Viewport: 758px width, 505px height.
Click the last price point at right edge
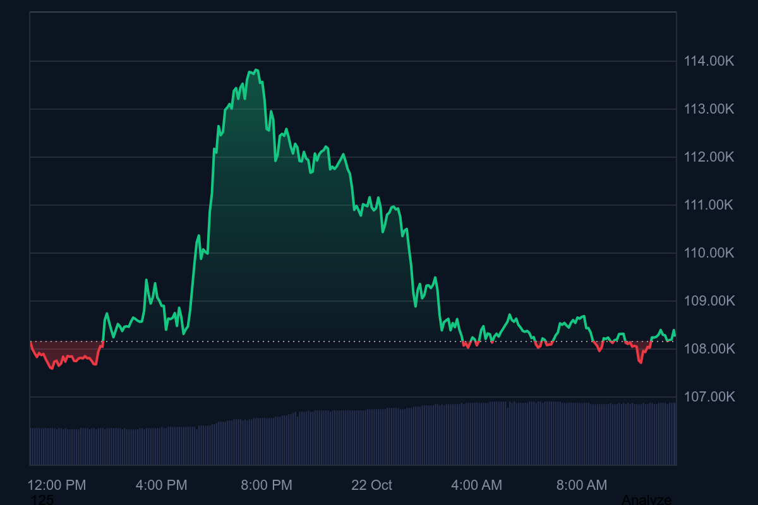pyautogui.click(x=675, y=332)
